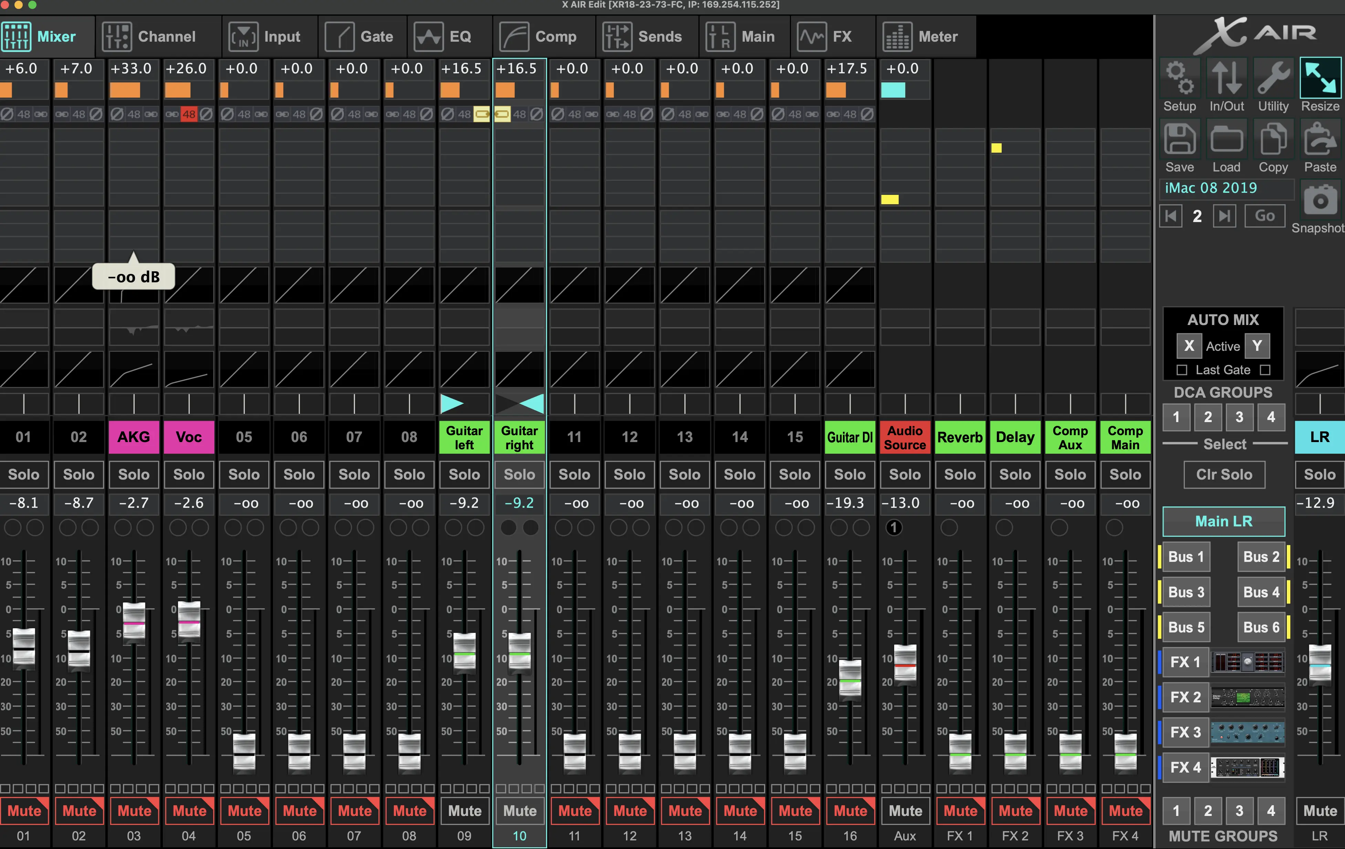Click the Guitar DI channel fader knob
This screenshot has height=849, width=1345.
click(849, 679)
